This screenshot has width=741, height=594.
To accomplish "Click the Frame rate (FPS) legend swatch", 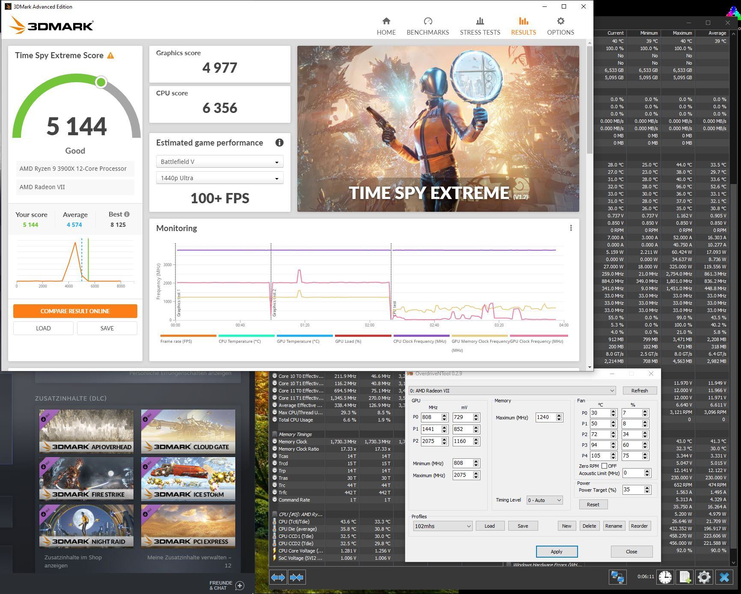I will 188,336.
